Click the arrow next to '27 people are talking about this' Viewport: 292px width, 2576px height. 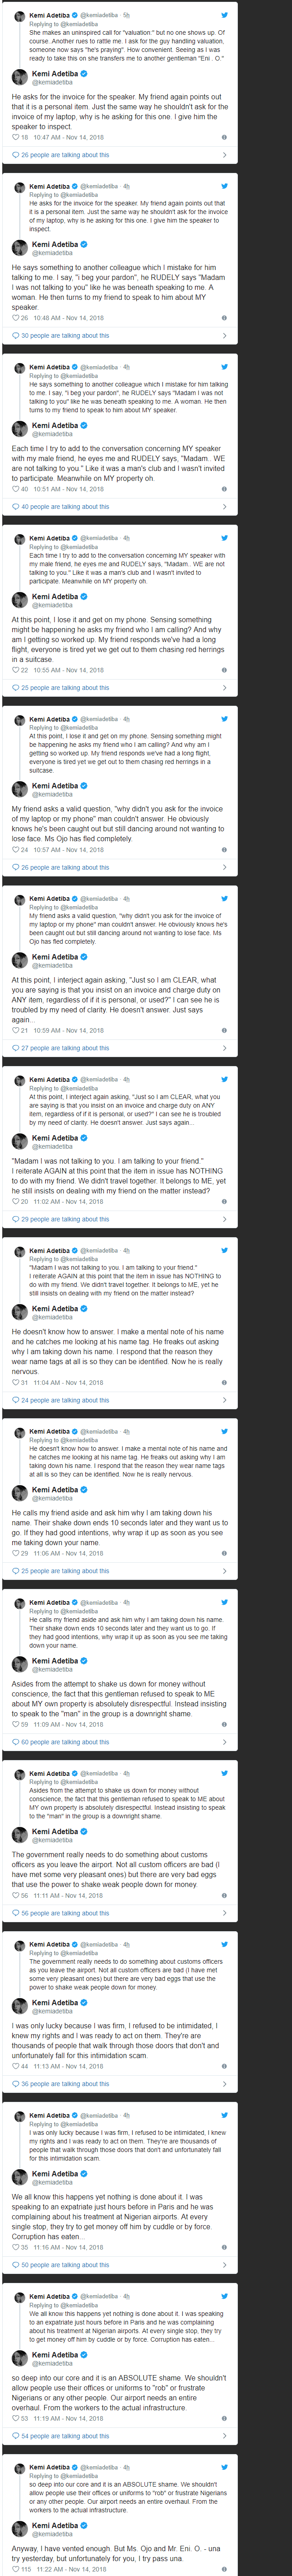(224, 1048)
